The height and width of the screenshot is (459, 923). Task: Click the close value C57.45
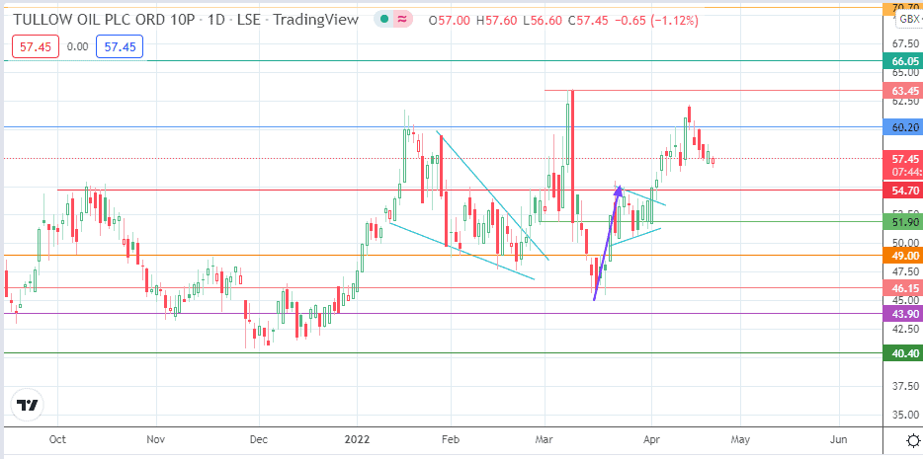589,21
